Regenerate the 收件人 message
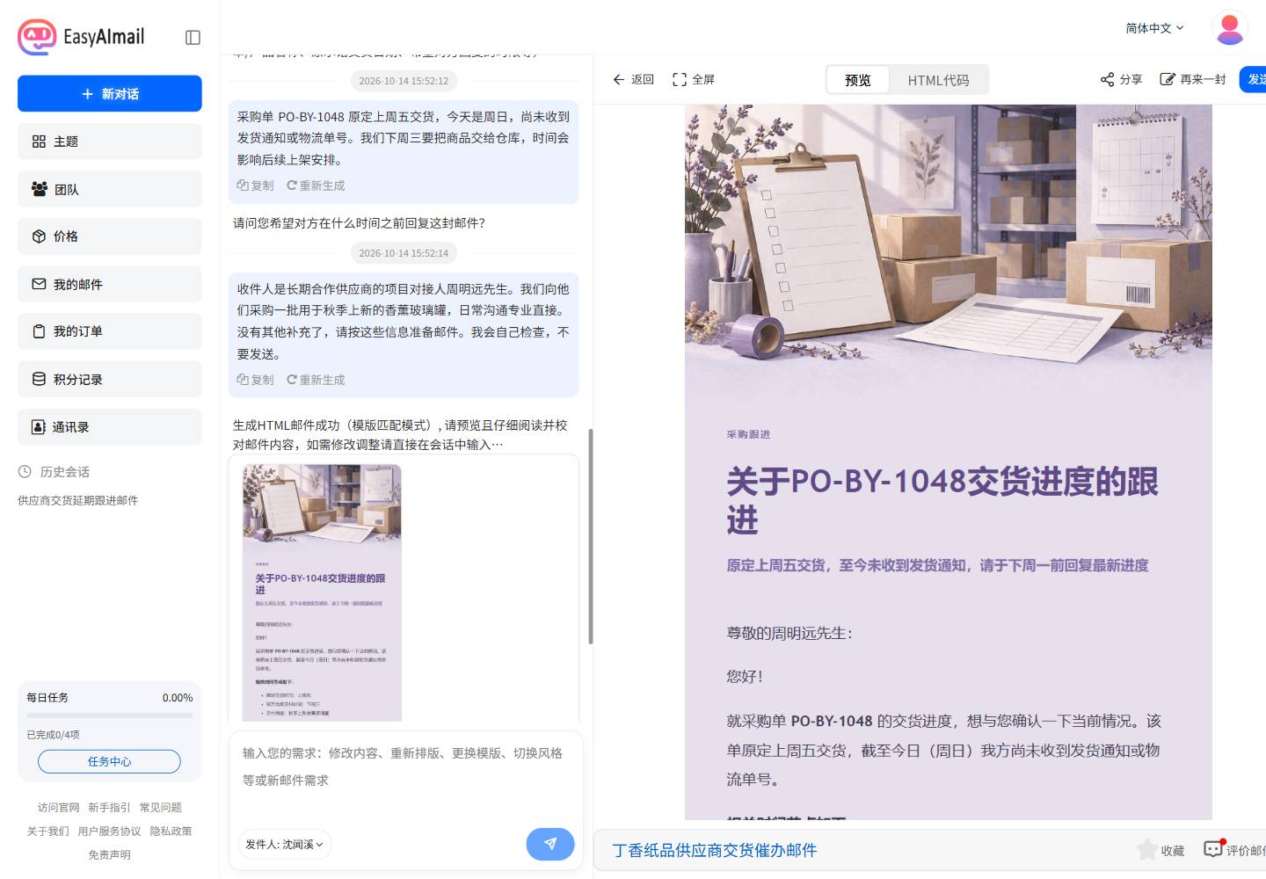Screen dimensions: 1266x879 coord(316,380)
